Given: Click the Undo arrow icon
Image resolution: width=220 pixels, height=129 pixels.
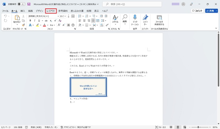Looking at the screenshot, I should [x=5, y=16].
